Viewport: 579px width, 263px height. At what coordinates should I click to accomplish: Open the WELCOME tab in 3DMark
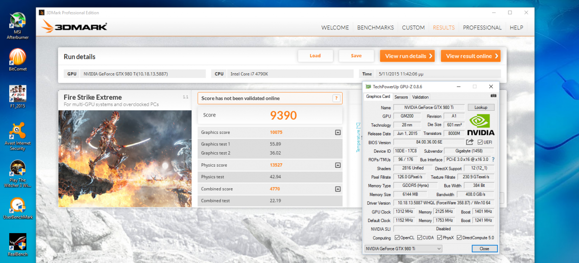335,27
